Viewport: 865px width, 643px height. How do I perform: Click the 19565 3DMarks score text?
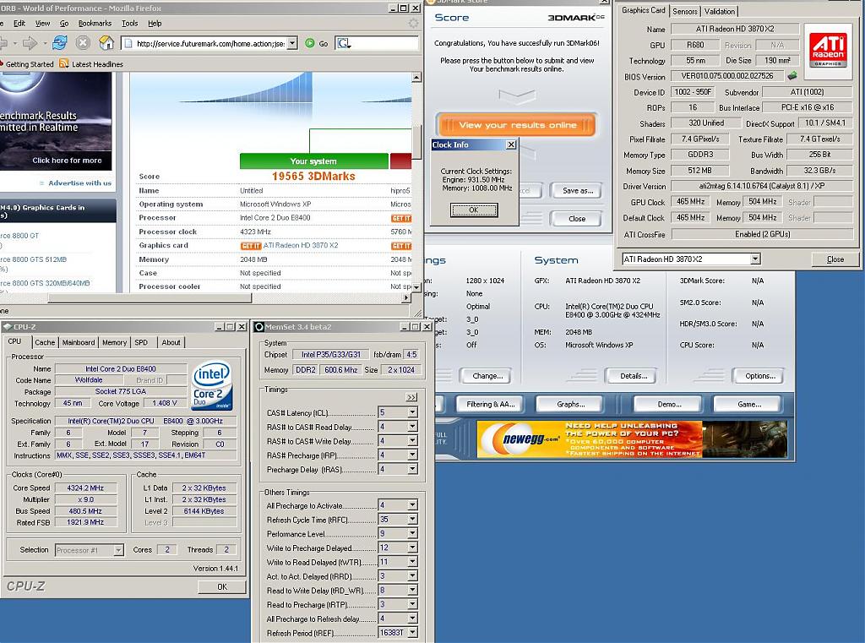(313, 176)
